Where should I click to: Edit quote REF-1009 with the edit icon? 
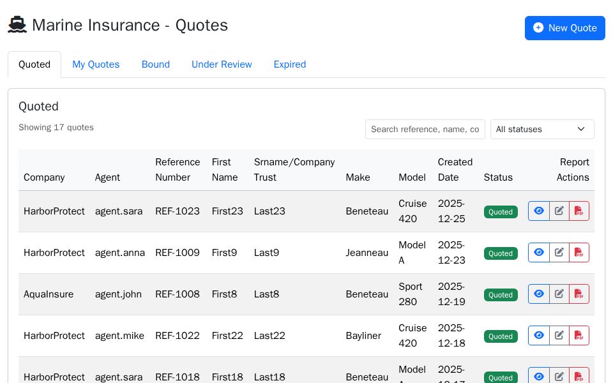pyautogui.click(x=559, y=252)
